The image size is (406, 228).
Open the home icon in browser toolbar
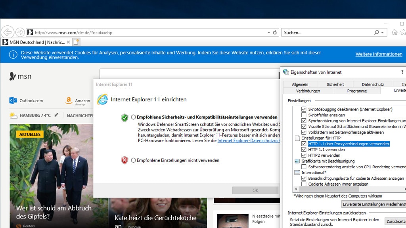coord(395,32)
